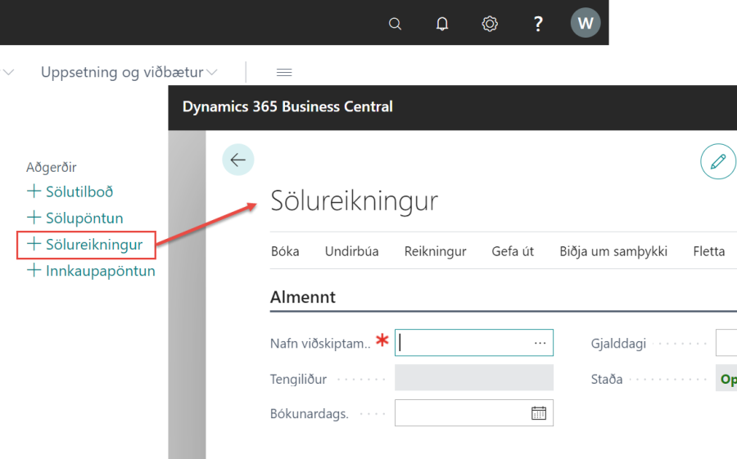737x459 pixels.
Task: Click the Gefa út action
Action: [x=513, y=251]
